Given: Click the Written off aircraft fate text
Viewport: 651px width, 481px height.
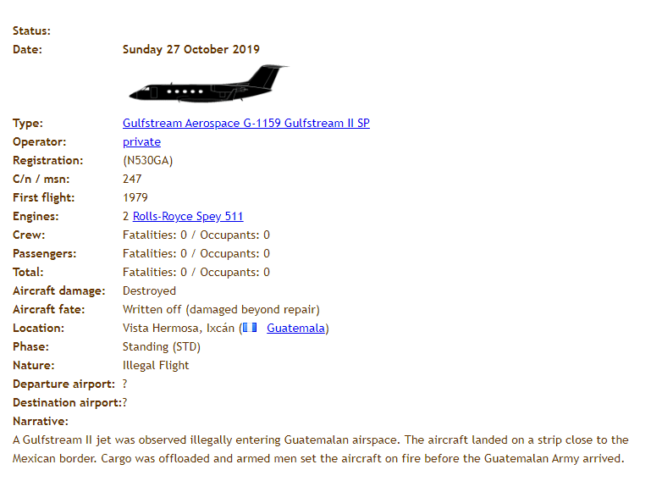Looking at the screenshot, I should (221, 309).
